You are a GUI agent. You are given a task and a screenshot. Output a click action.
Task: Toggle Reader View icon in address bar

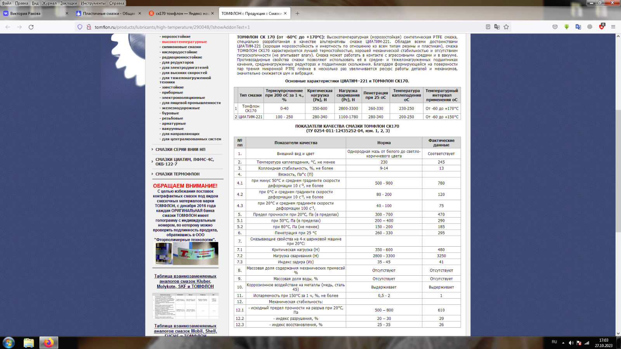(x=488, y=27)
